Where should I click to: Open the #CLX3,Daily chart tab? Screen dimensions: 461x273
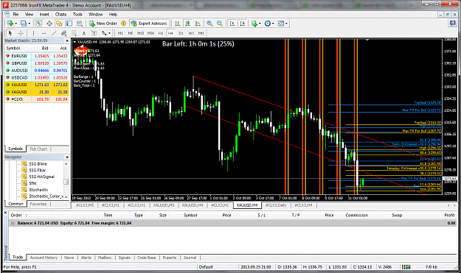[x=276, y=205]
